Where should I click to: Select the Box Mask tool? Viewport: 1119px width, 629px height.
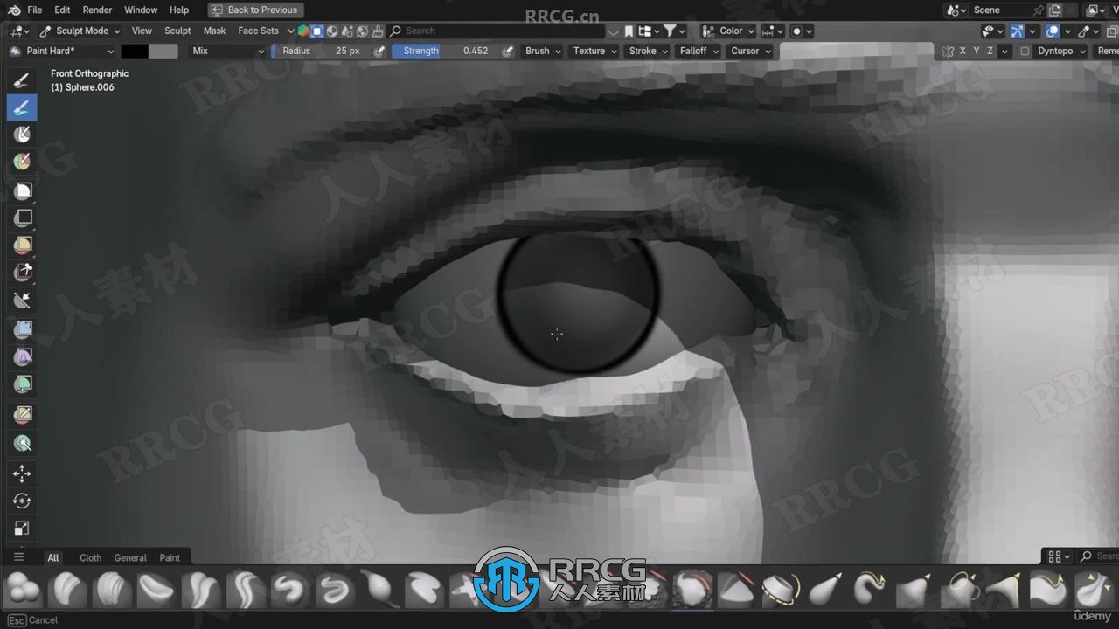[22, 190]
